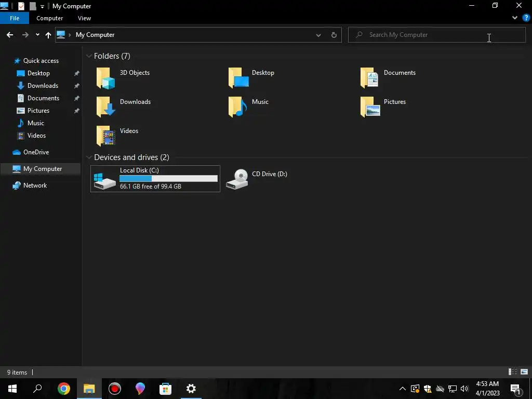Refresh the My Computer view
The height and width of the screenshot is (399, 532).
click(334, 35)
